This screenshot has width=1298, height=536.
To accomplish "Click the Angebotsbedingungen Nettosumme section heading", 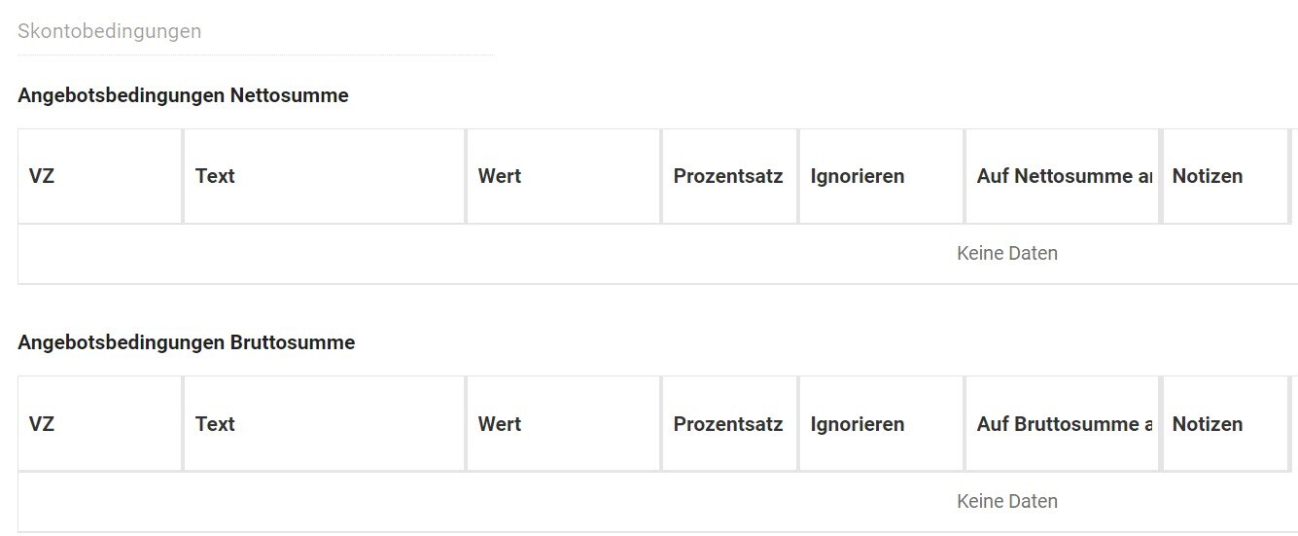I will tap(183, 95).
